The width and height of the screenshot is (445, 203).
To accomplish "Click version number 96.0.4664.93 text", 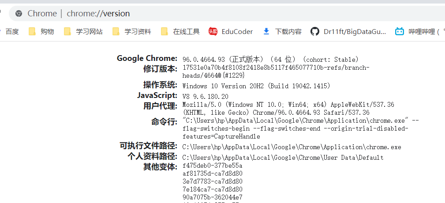I will point(203,60).
